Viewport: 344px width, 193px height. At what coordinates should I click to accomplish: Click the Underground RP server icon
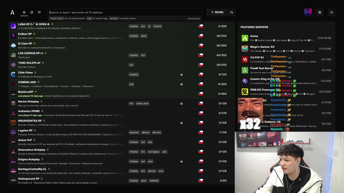[x=13, y=181]
